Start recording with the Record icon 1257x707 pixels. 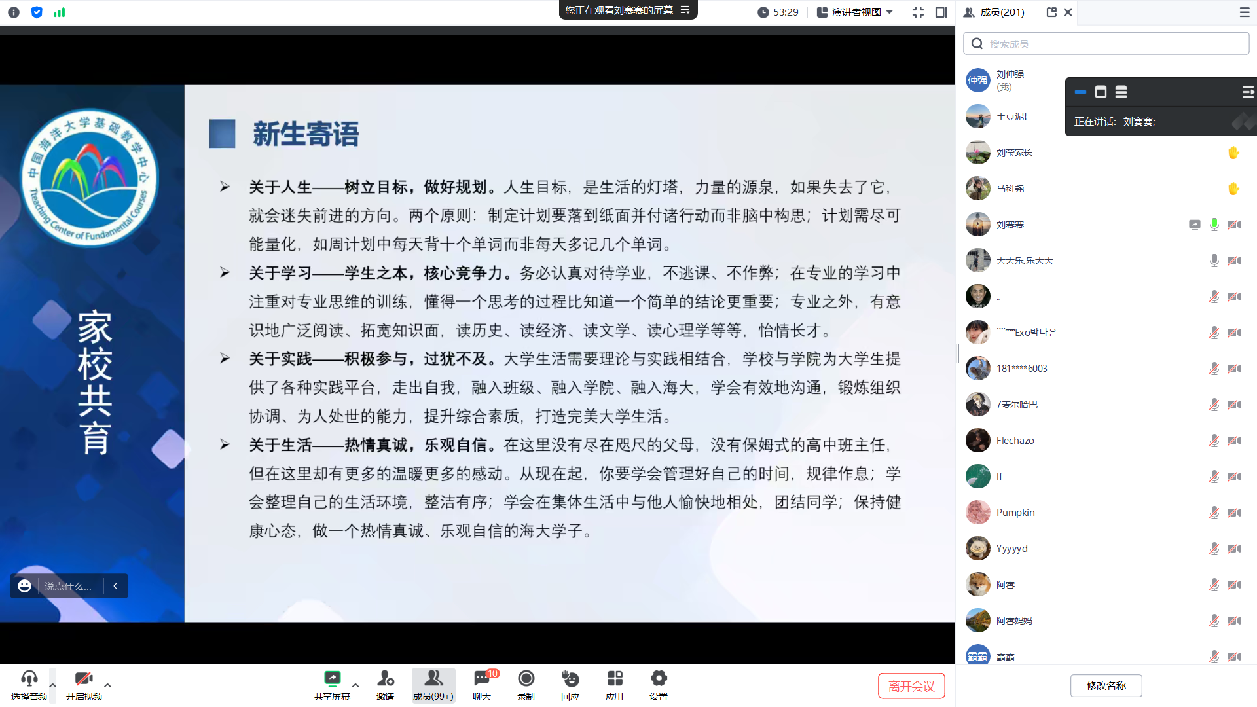click(526, 679)
